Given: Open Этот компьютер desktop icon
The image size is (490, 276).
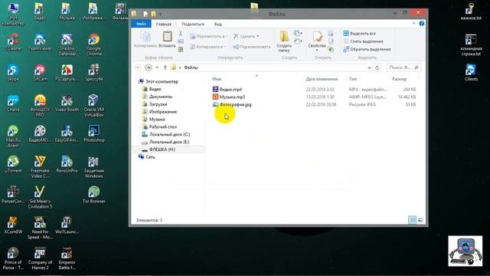Looking at the screenshot, I should 13,14.
